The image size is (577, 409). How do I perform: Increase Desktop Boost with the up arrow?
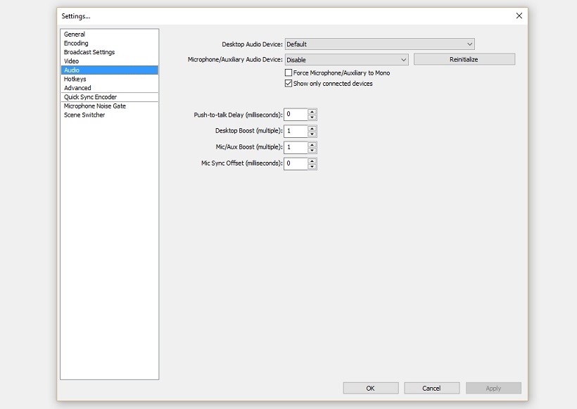pyautogui.click(x=312, y=128)
